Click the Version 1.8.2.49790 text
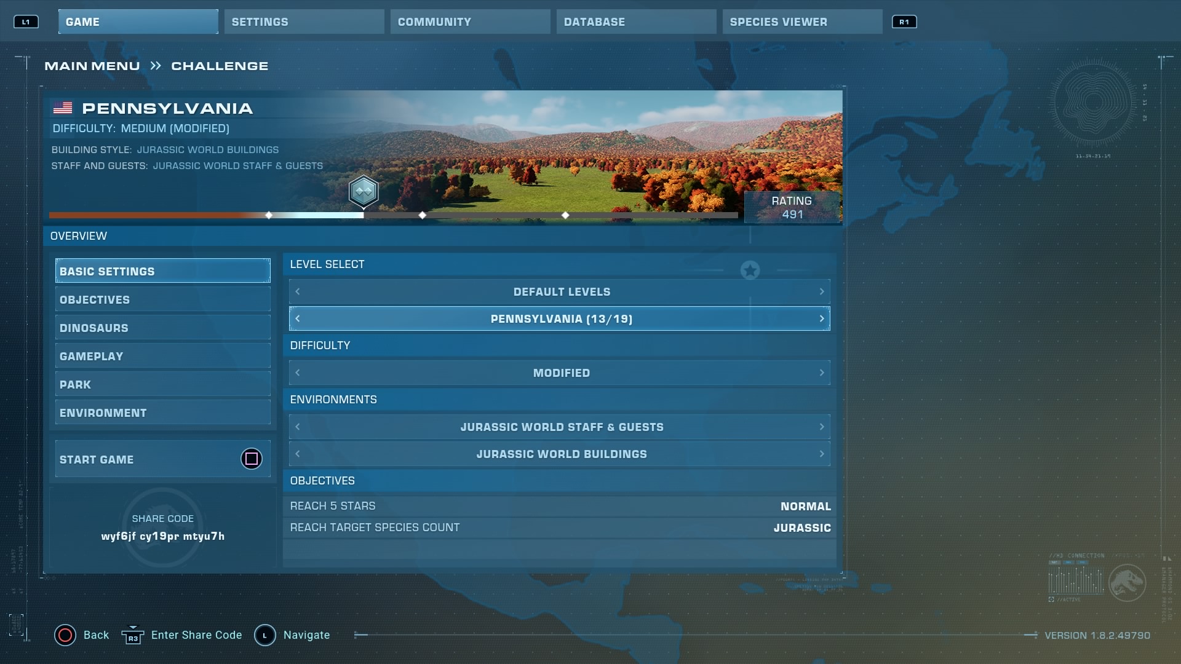The width and height of the screenshot is (1181, 664). (1097, 636)
